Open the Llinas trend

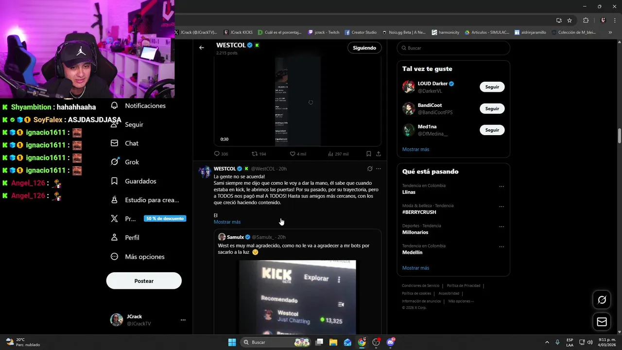pyautogui.click(x=409, y=192)
